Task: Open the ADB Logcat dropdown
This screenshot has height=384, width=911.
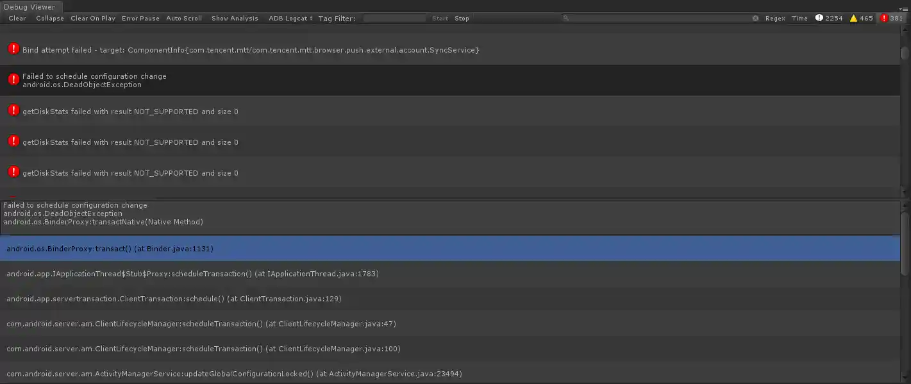Action: [x=289, y=18]
